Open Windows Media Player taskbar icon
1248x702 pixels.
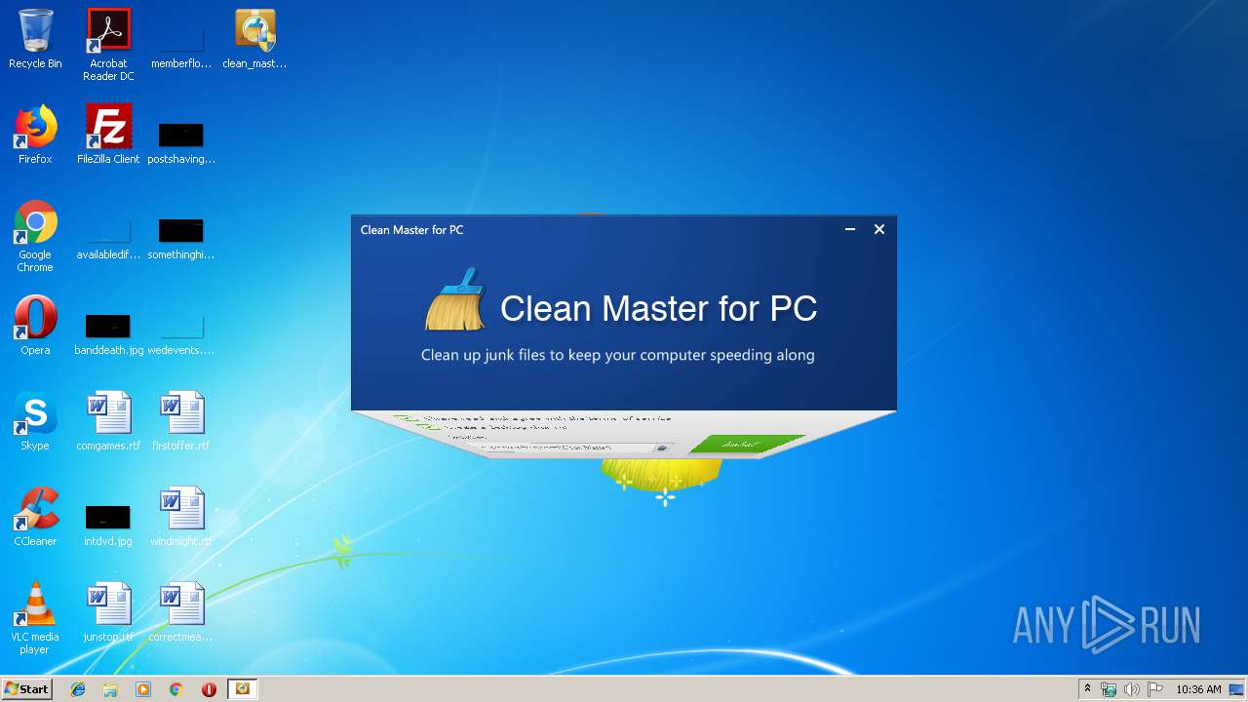(x=143, y=689)
